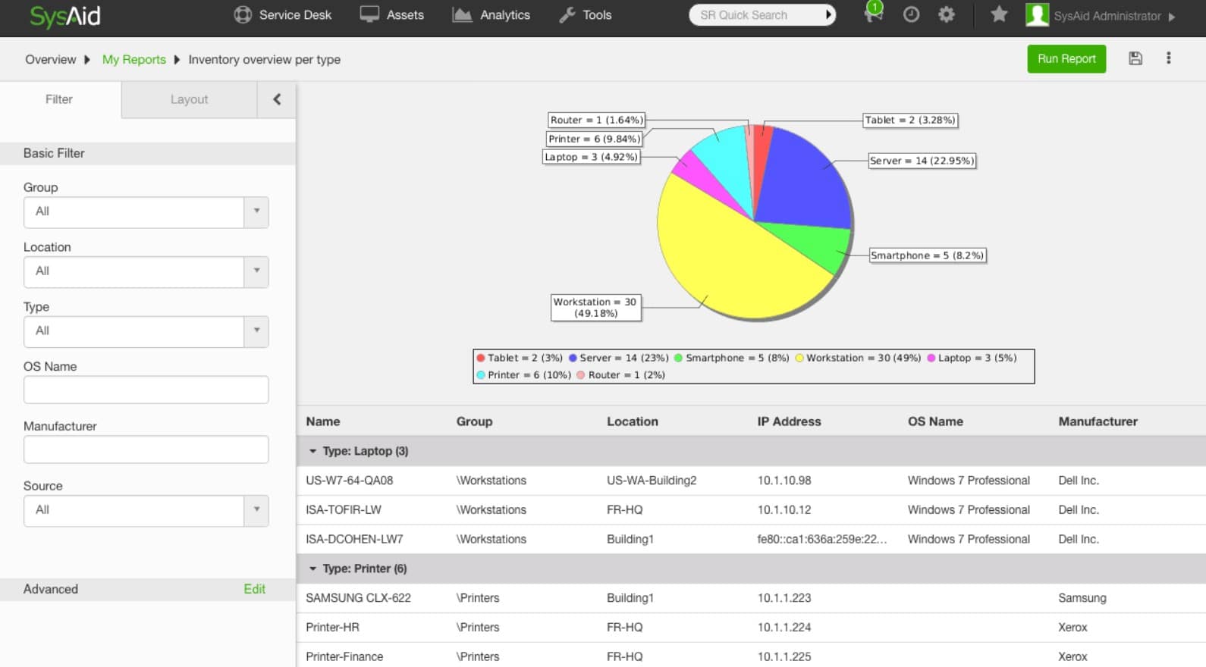The height and width of the screenshot is (667, 1206).
Task: Click the Run Report button
Action: point(1066,58)
